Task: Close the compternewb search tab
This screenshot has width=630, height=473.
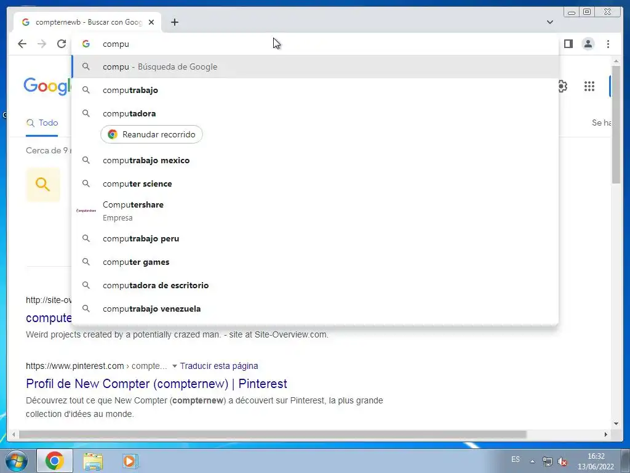Action: click(x=151, y=22)
